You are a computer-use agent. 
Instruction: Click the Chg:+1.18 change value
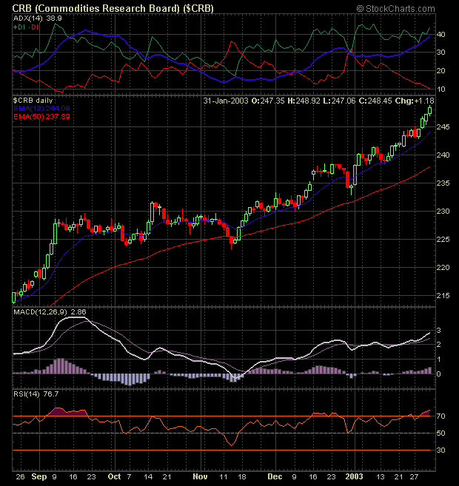pyautogui.click(x=415, y=101)
